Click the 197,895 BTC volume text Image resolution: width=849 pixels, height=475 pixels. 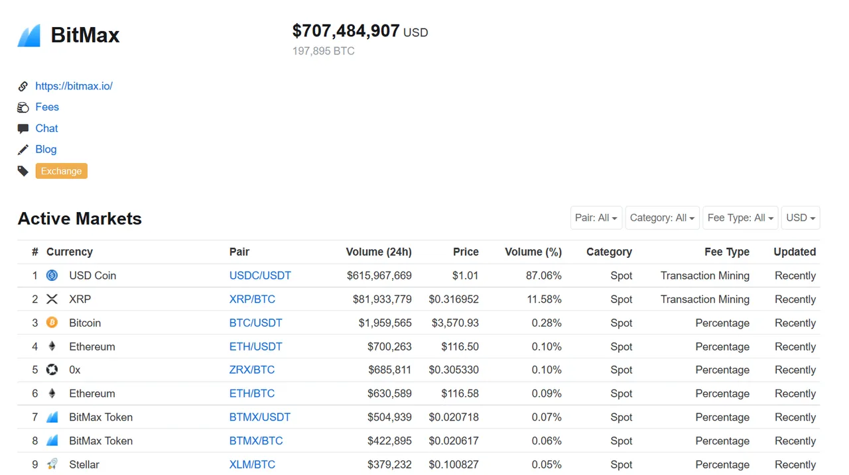324,51
